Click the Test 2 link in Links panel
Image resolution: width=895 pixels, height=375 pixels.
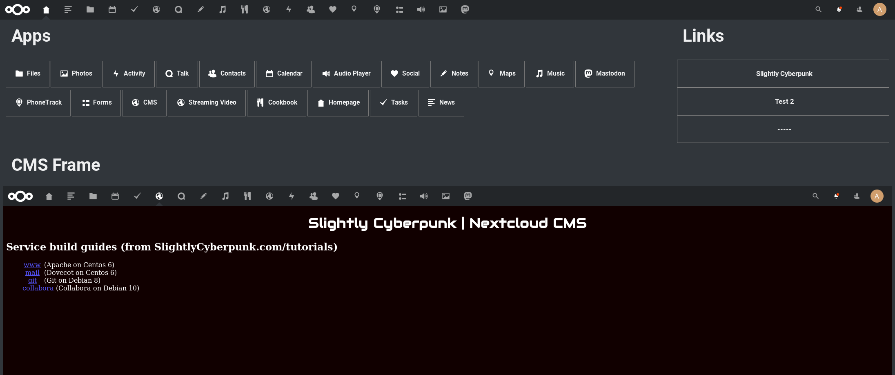(783, 102)
